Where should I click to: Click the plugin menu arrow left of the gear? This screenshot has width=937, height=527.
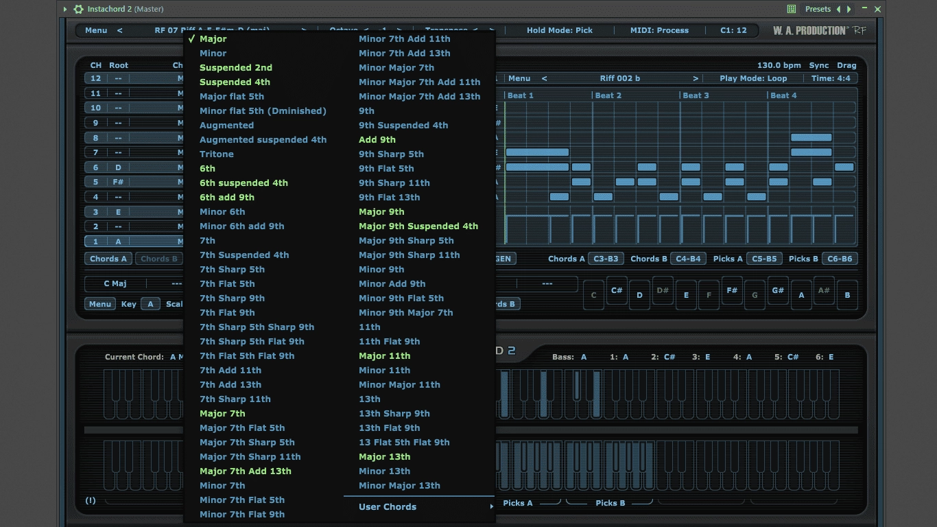point(65,9)
